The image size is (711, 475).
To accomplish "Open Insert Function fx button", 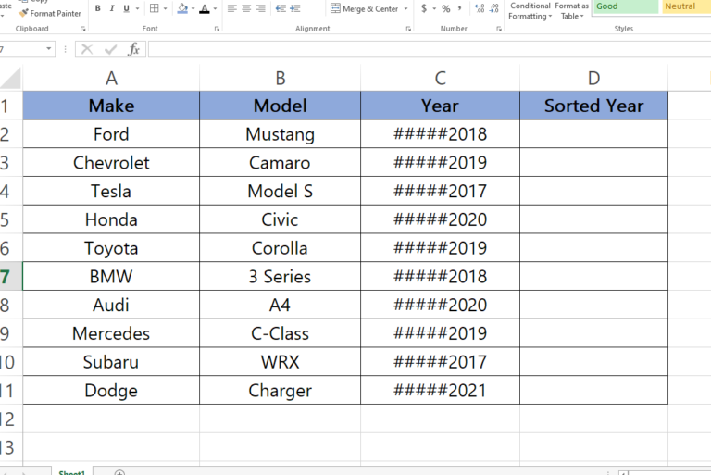I will (x=135, y=49).
